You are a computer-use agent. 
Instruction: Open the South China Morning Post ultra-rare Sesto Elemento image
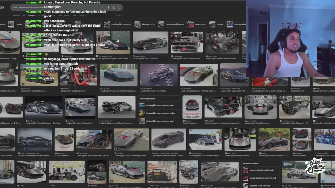click(x=35, y=140)
